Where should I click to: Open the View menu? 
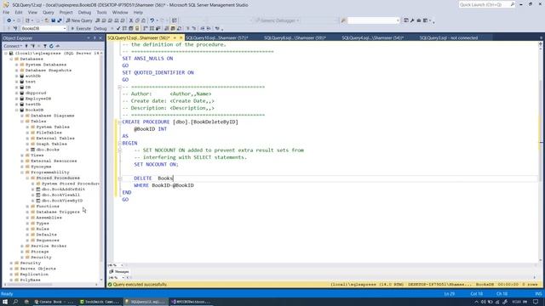point(32,13)
